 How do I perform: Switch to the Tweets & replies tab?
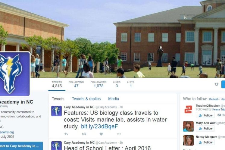[86, 99]
